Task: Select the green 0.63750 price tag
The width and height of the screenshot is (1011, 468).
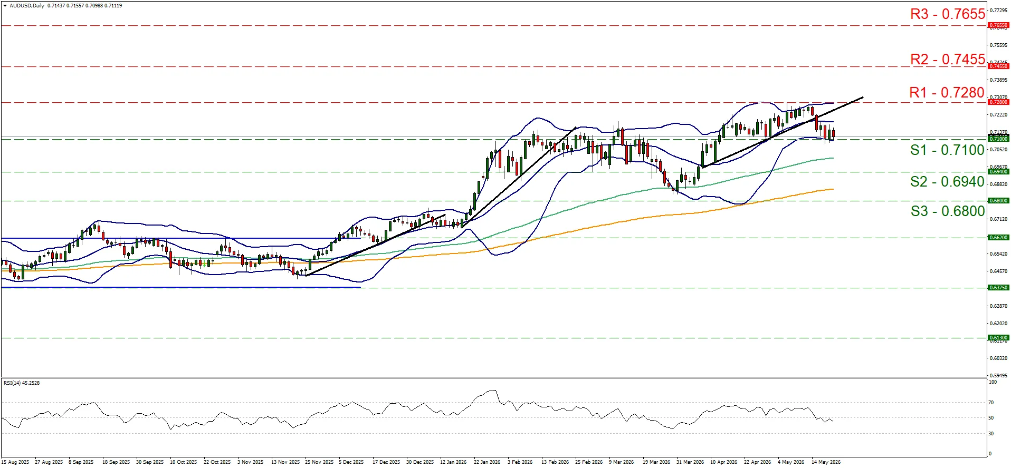Action: pyautogui.click(x=998, y=288)
